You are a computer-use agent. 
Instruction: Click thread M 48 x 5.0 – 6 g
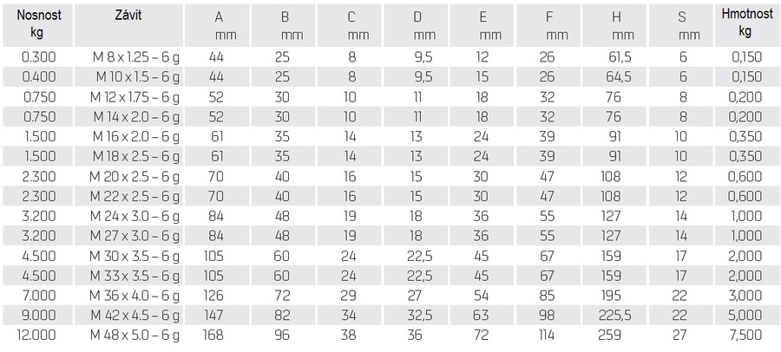pyautogui.click(x=135, y=335)
